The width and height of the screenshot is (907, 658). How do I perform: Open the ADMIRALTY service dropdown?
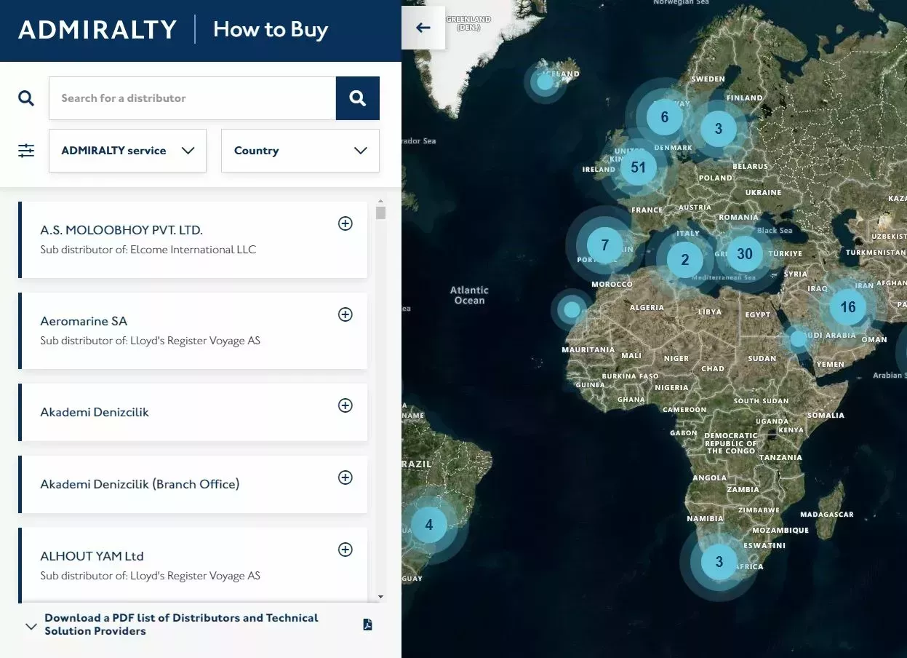pyautogui.click(x=127, y=151)
